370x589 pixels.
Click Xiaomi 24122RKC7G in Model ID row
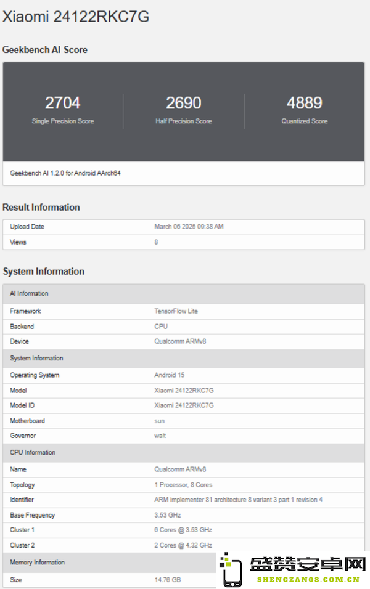pyautogui.click(x=184, y=405)
